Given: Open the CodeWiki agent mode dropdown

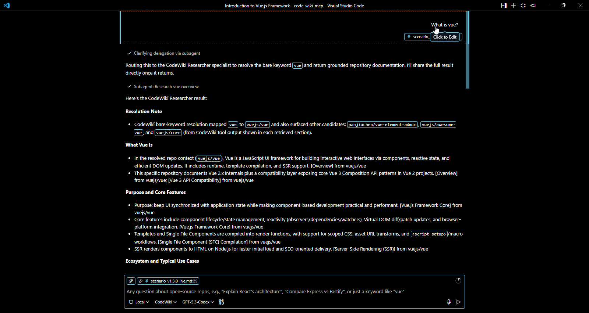Looking at the screenshot, I should pos(166,302).
